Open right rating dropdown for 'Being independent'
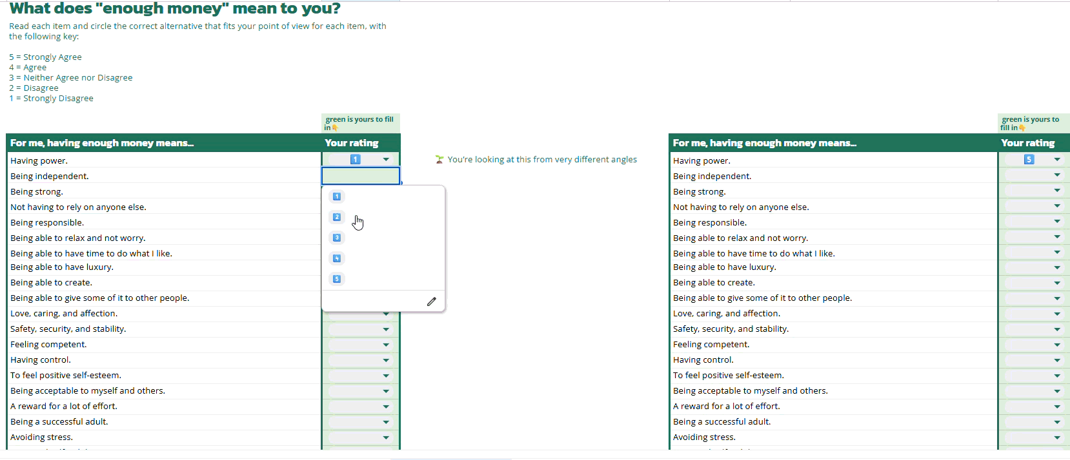The height and width of the screenshot is (460, 1070). click(1057, 175)
